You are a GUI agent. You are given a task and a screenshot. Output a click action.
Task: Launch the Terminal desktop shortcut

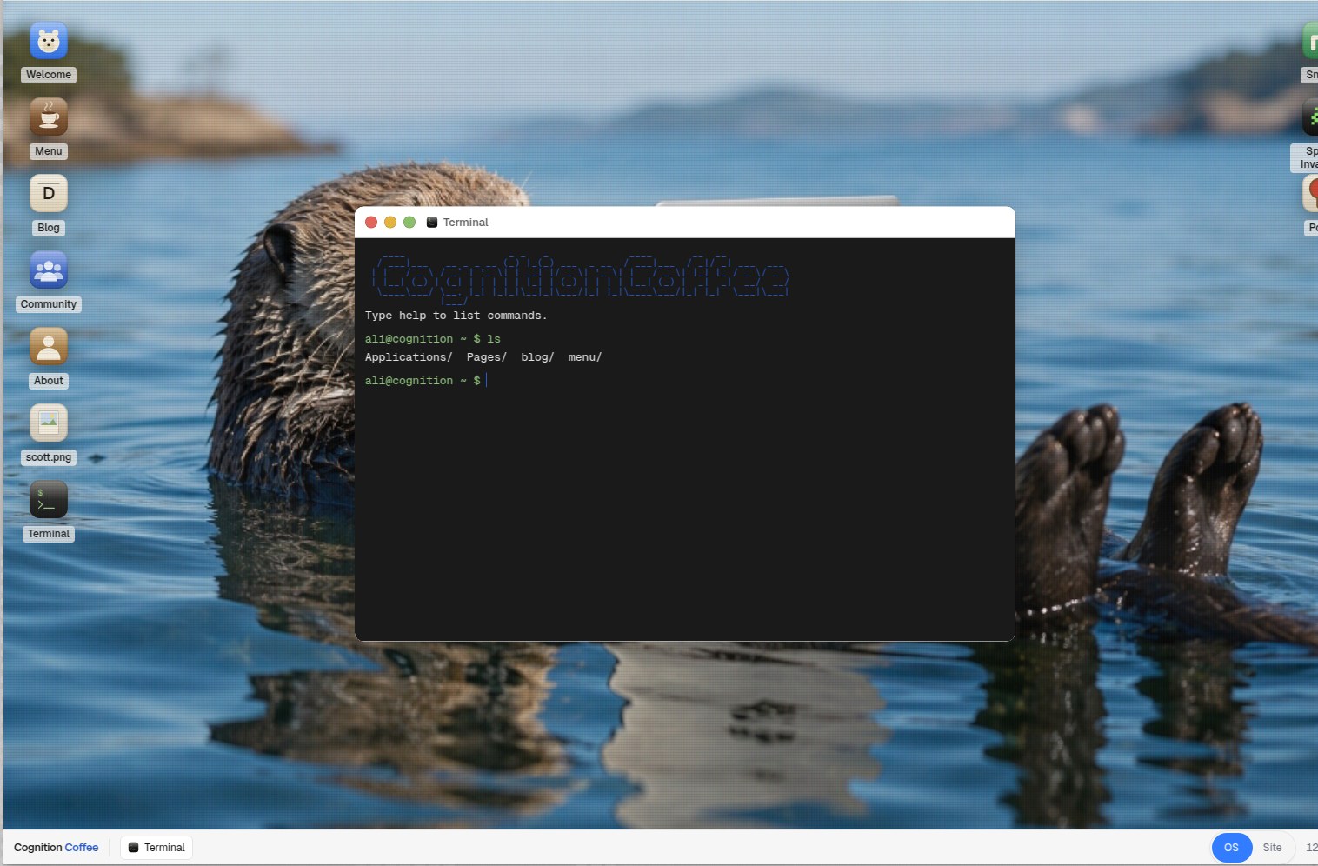49,500
